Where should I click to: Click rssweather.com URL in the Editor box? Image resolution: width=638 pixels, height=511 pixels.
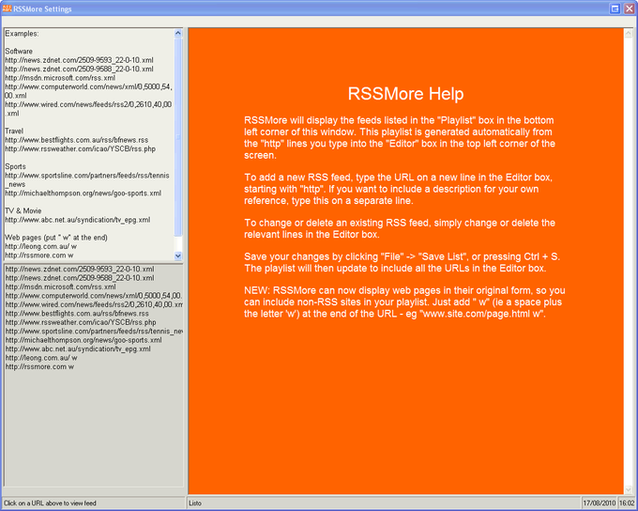(81, 149)
